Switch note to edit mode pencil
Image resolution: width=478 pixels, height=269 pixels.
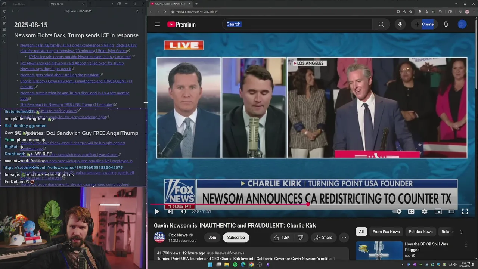click(x=137, y=11)
